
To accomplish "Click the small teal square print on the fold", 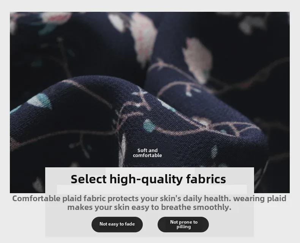I will point(148,125).
